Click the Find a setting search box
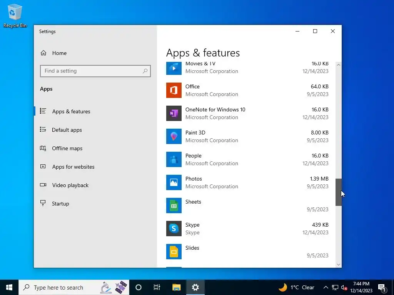This screenshot has height=295, width=394. pyautogui.click(x=95, y=71)
